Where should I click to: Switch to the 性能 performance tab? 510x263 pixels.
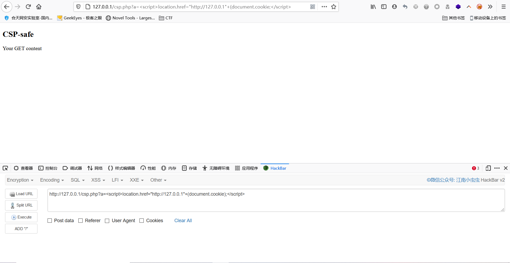[148, 168]
